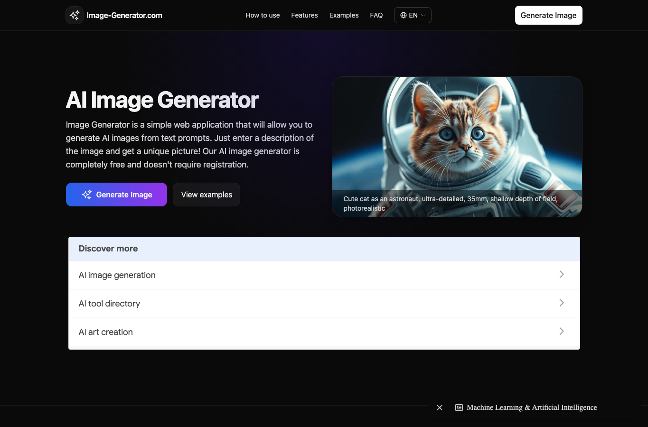Click the white Generate Image header button
Image resolution: width=648 pixels, height=427 pixels.
tap(548, 15)
